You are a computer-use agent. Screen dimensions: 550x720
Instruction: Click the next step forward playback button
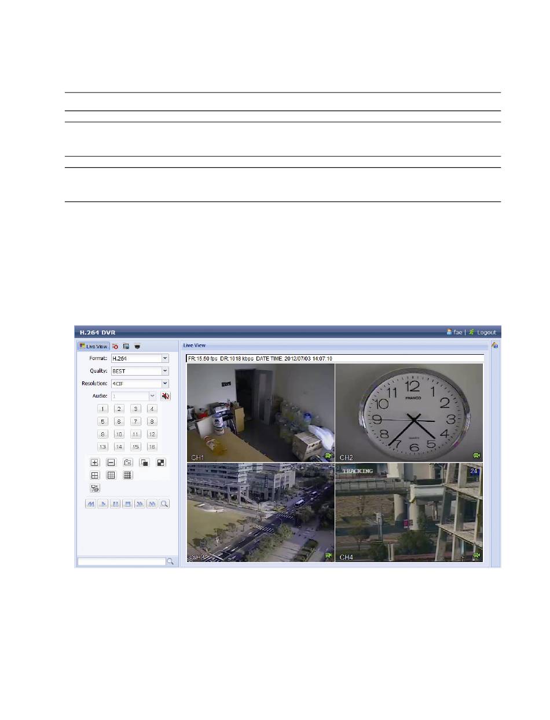[x=152, y=504]
